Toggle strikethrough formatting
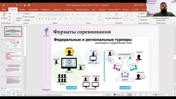This screenshot has width=176, height=99. (52, 19)
